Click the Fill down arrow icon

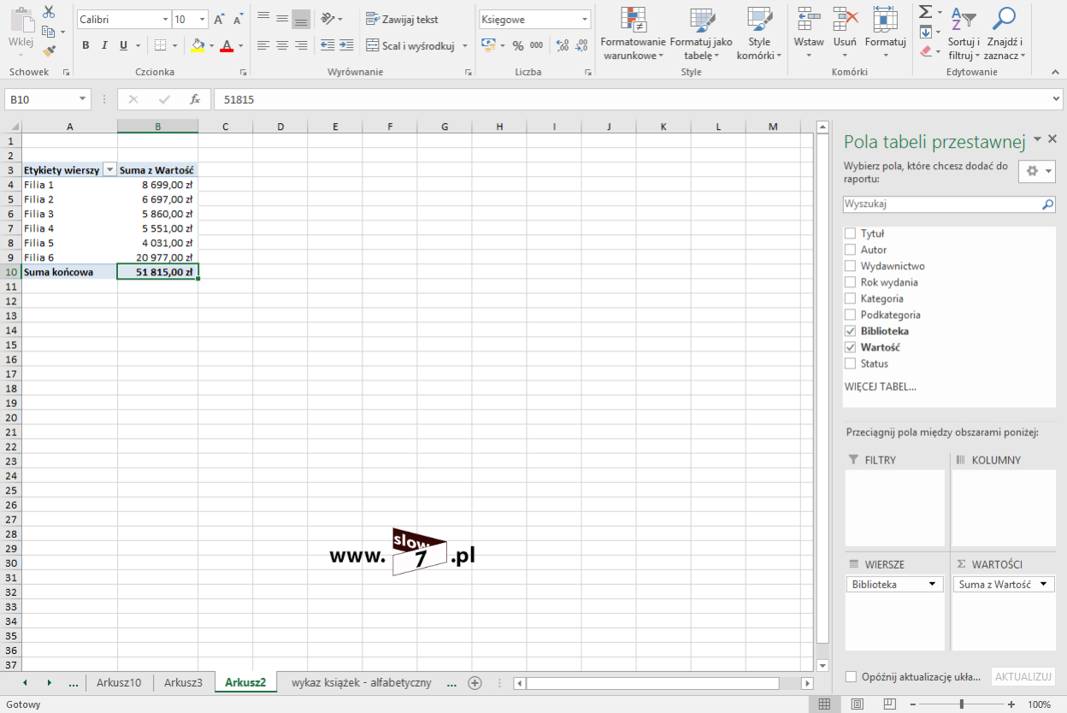pos(925,32)
